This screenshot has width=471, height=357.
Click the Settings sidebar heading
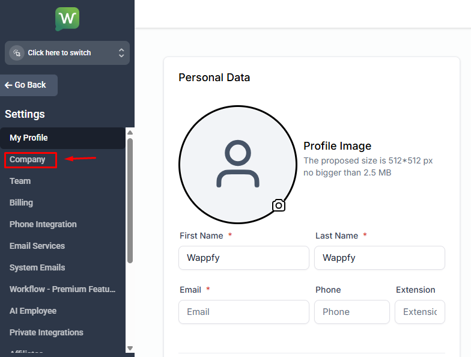click(x=25, y=114)
